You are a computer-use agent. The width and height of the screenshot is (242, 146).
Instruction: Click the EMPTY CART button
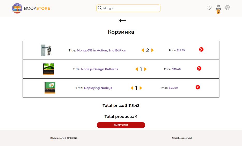pos(121,125)
